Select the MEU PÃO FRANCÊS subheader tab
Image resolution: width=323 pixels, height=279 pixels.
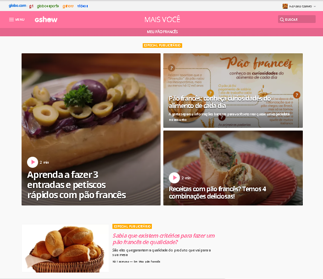point(162,32)
